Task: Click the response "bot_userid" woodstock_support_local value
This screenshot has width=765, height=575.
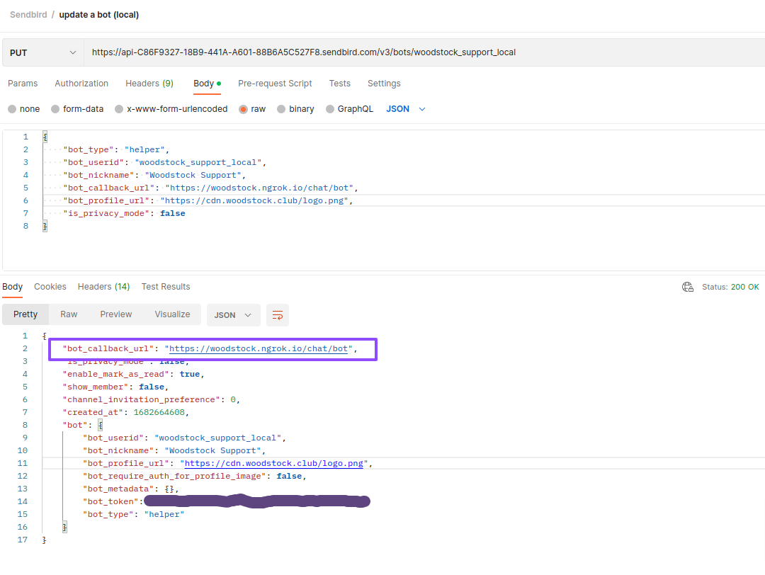Action: tap(217, 438)
